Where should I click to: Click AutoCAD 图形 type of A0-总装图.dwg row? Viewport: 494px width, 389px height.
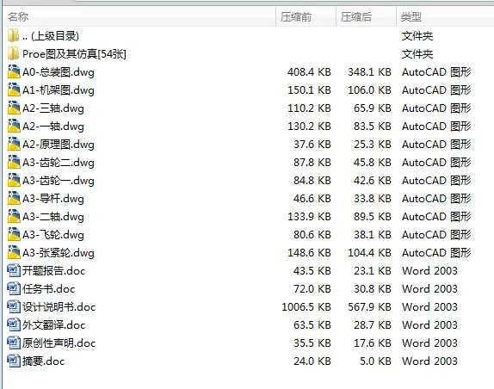click(x=436, y=72)
